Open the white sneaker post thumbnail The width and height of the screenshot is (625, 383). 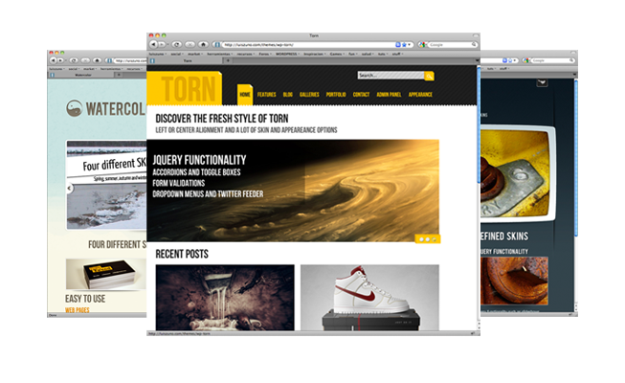tap(369, 297)
